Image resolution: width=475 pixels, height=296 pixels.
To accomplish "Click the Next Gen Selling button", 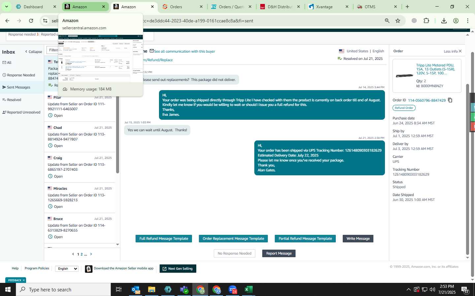I will click(x=178, y=269).
